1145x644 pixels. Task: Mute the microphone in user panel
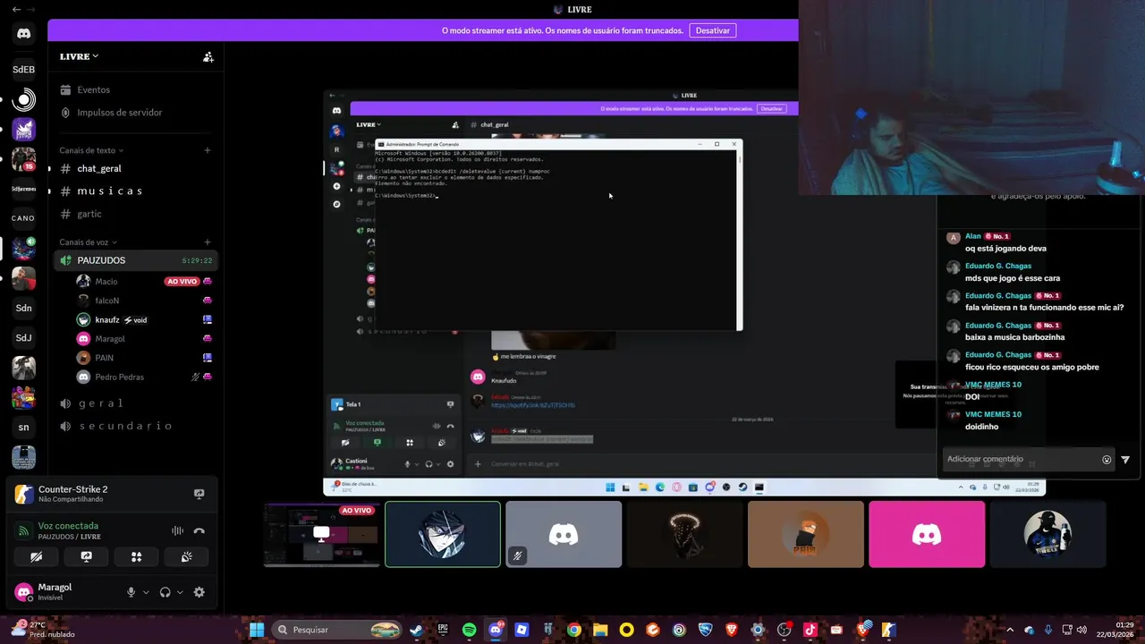point(131,592)
